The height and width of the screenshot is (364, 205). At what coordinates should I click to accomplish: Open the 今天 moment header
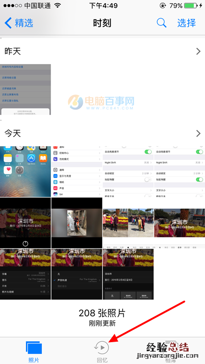(x=102, y=133)
